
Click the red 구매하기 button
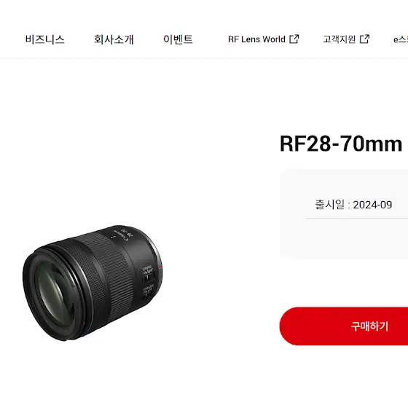point(344,326)
